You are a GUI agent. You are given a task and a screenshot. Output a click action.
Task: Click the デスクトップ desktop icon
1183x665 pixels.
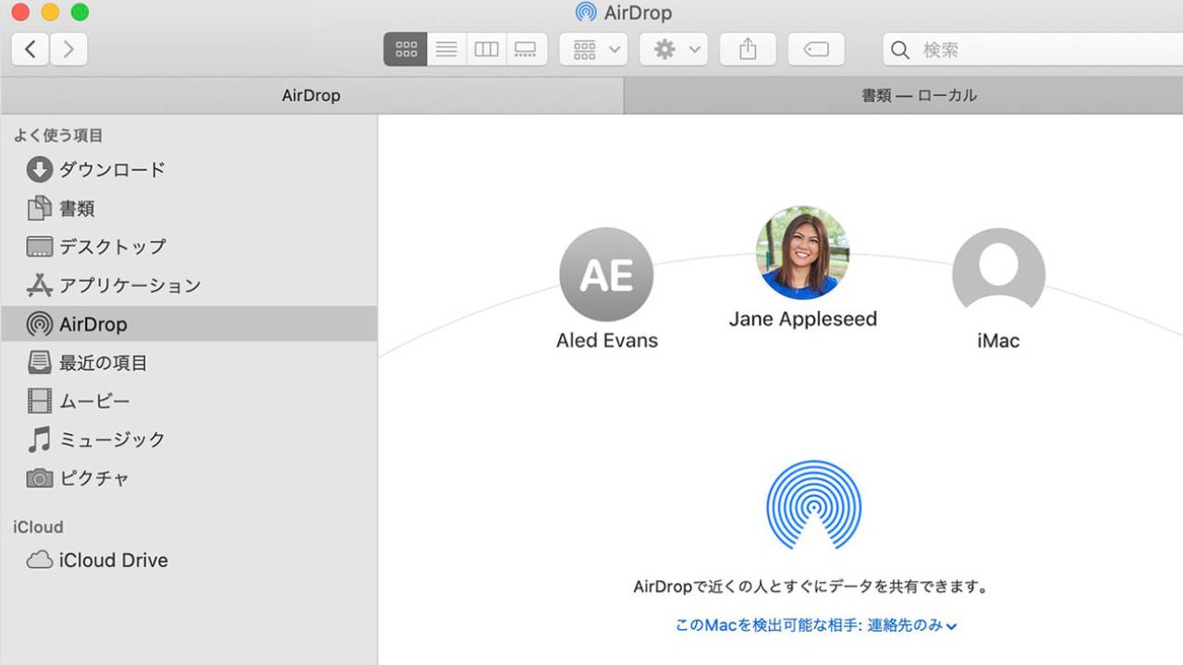click(x=40, y=247)
